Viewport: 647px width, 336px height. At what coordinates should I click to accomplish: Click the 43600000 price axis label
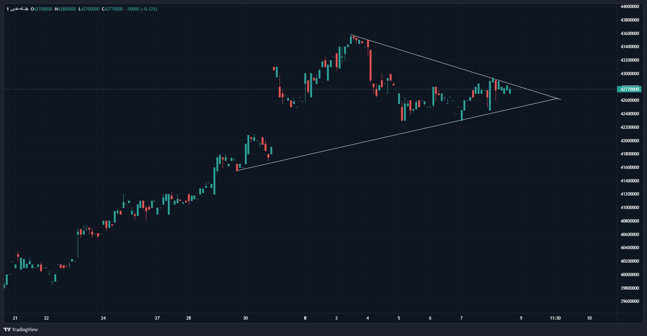630,34
